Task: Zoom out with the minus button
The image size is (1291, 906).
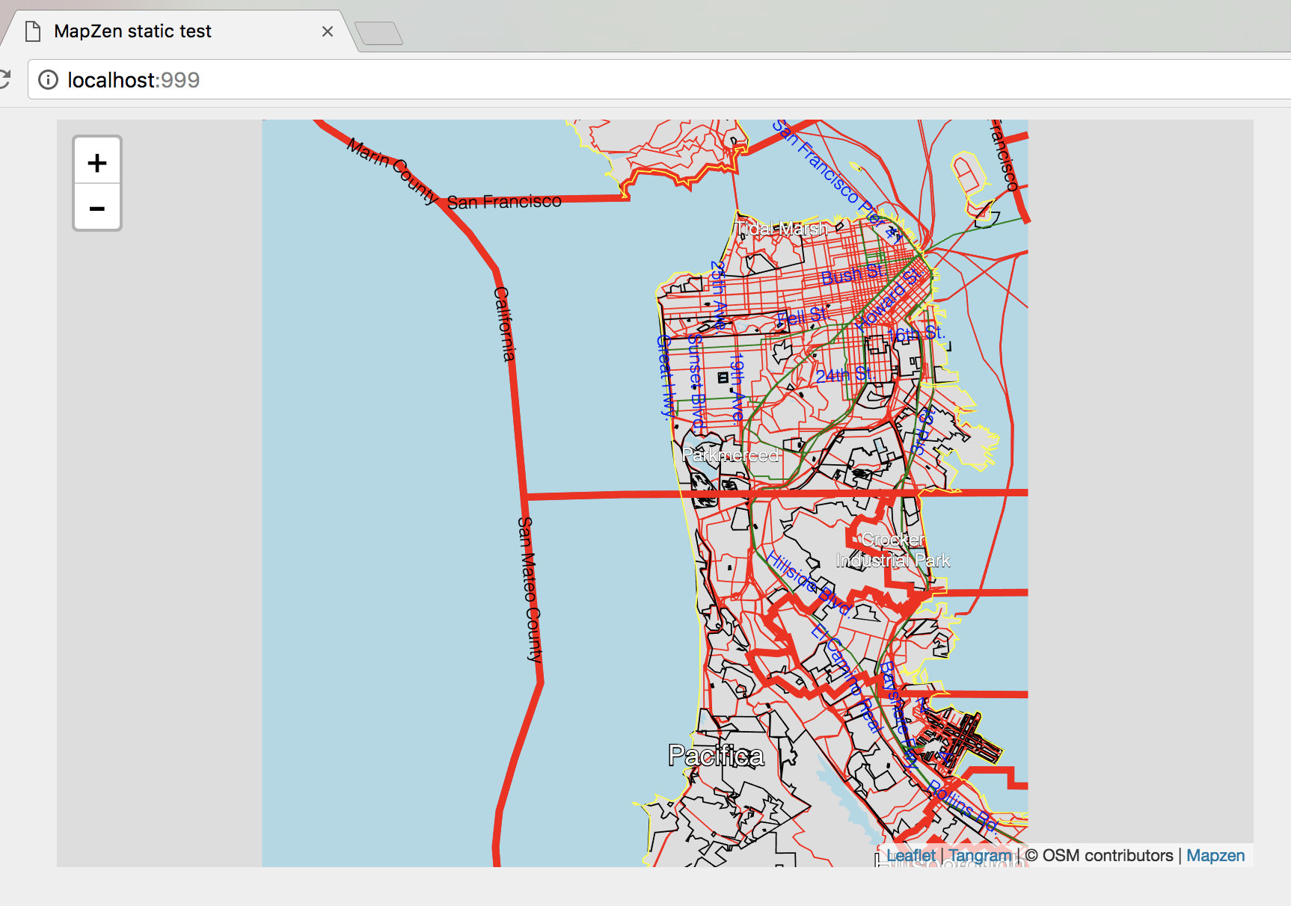Action: click(x=97, y=207)
